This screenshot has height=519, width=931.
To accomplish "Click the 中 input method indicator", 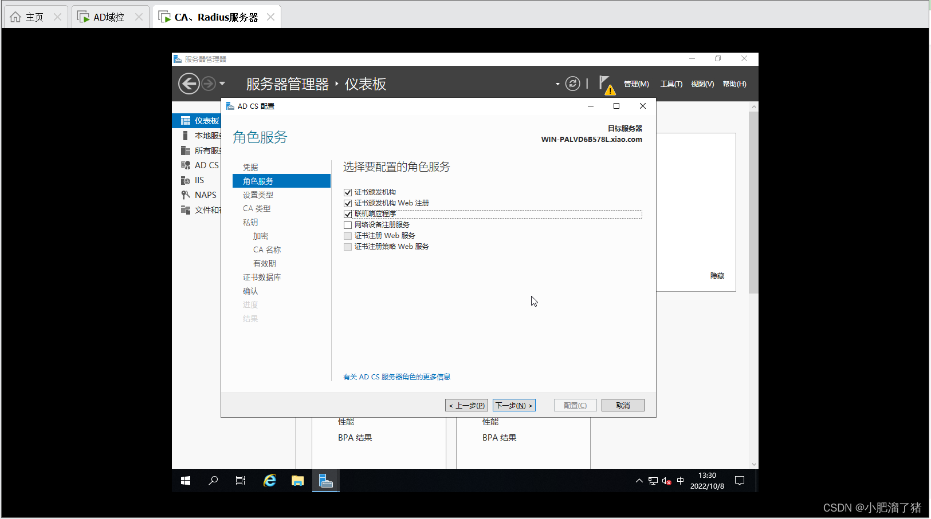I will [x=681, y=481].
